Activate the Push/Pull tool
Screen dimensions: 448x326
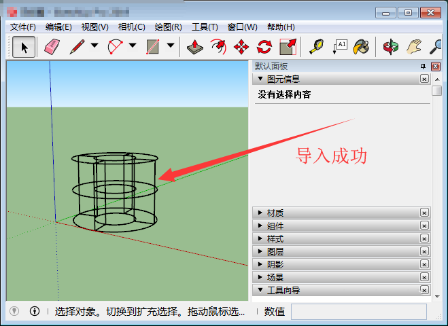[x=195, y=47]
